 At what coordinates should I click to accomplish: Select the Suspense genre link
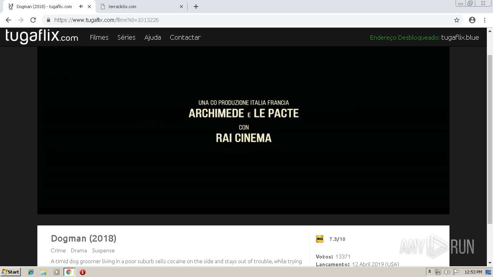tap(103, 250)
